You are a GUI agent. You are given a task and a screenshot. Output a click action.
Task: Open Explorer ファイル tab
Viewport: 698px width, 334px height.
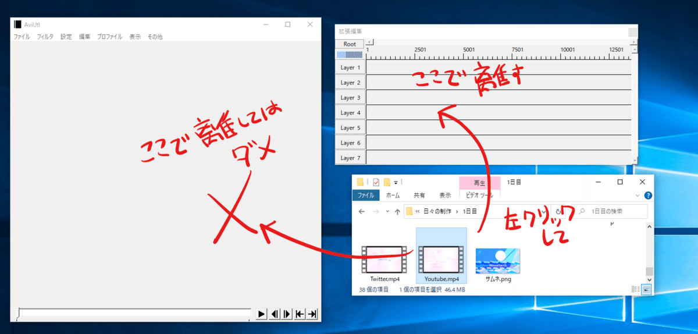[366, 196]
